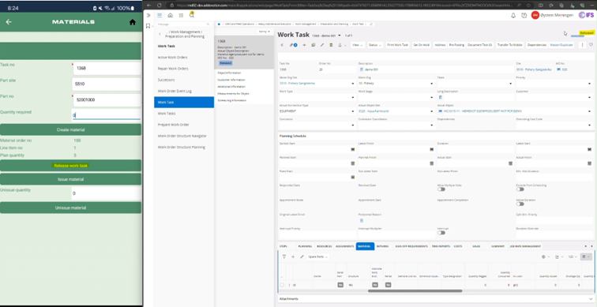Switch to the Returns tab
This screenshot has height=307, width=597.
point(383,246)
